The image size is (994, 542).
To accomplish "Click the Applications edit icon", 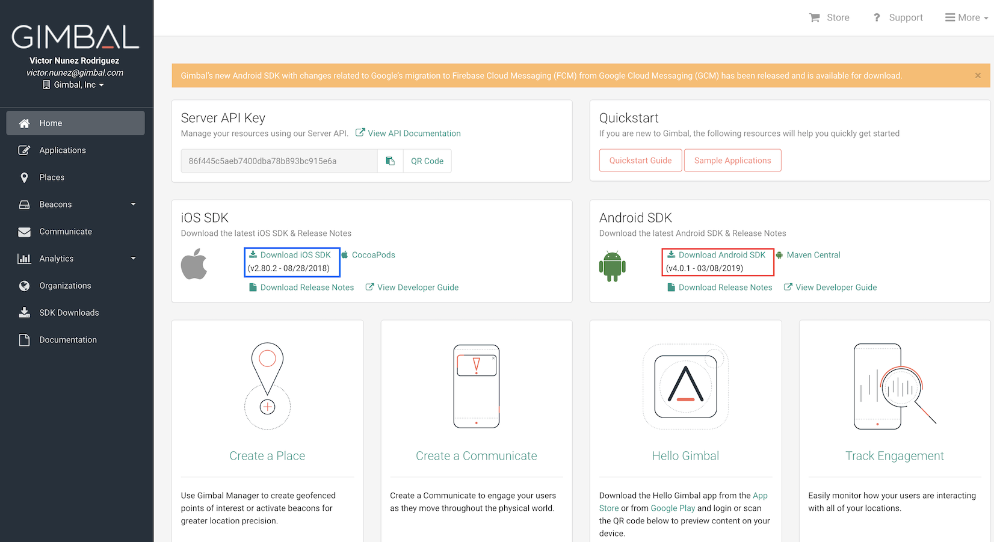I will point(24,150).
